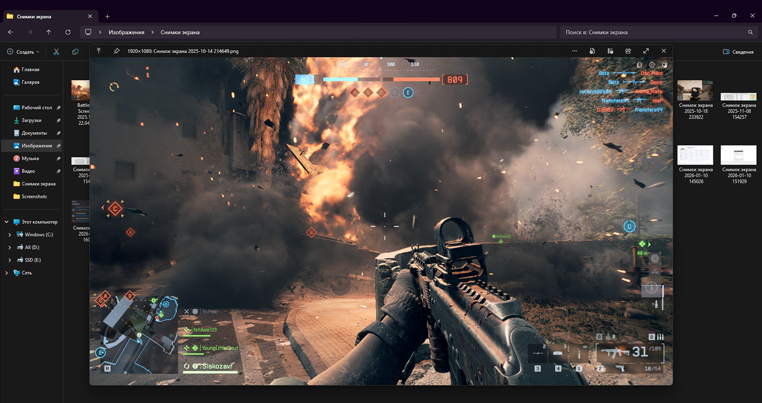Open the Создать dropdown menu
Image resolution: width=762 pixels, height=403 pixels.
pyautogui.click(x=23, y=52)
